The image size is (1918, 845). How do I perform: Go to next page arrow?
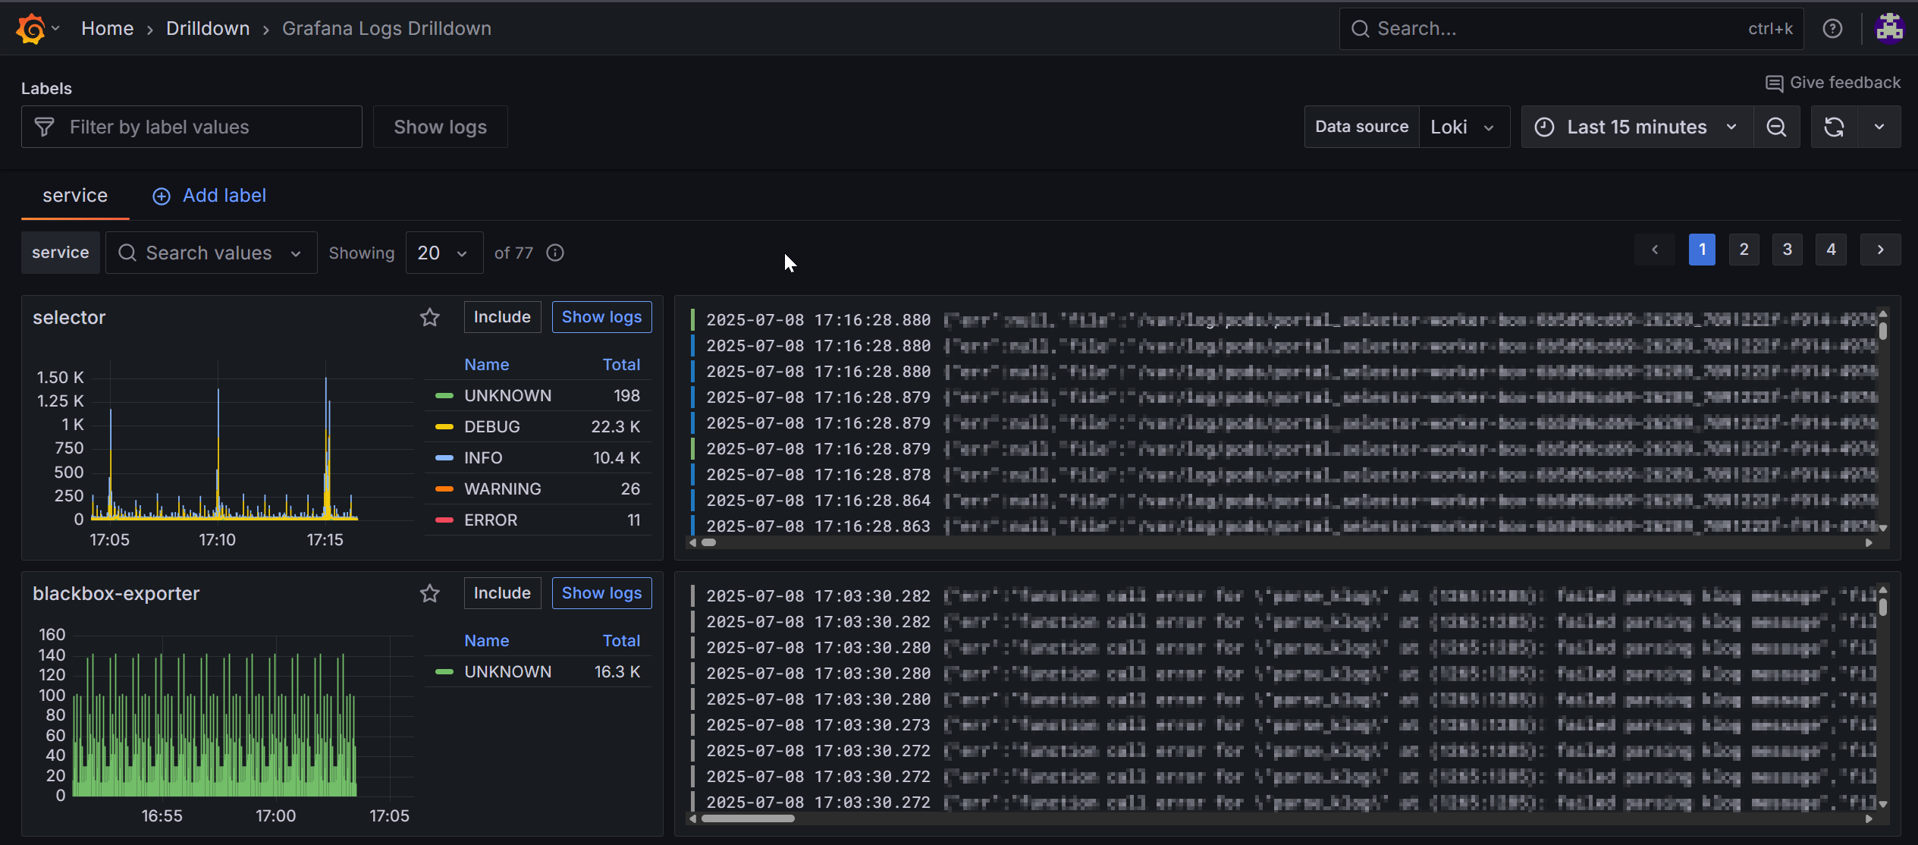(1880, 250)
